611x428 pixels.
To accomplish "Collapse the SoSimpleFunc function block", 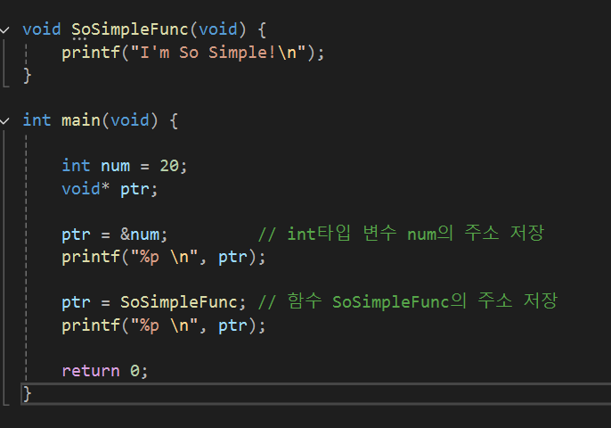I will [x=4, y=30].
